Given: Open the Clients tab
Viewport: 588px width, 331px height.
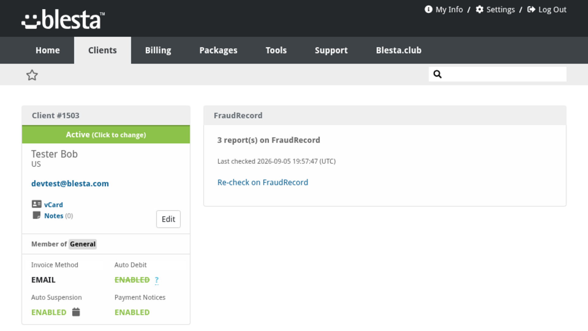Looking at the screenshot, I should [x=102, y=50].
